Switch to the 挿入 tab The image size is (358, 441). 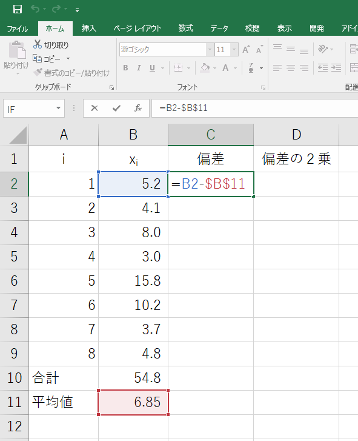coord(88,29)
